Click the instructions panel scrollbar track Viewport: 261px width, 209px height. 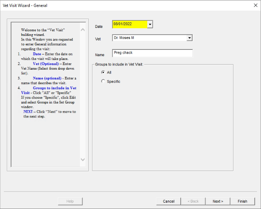coord(82,94)
